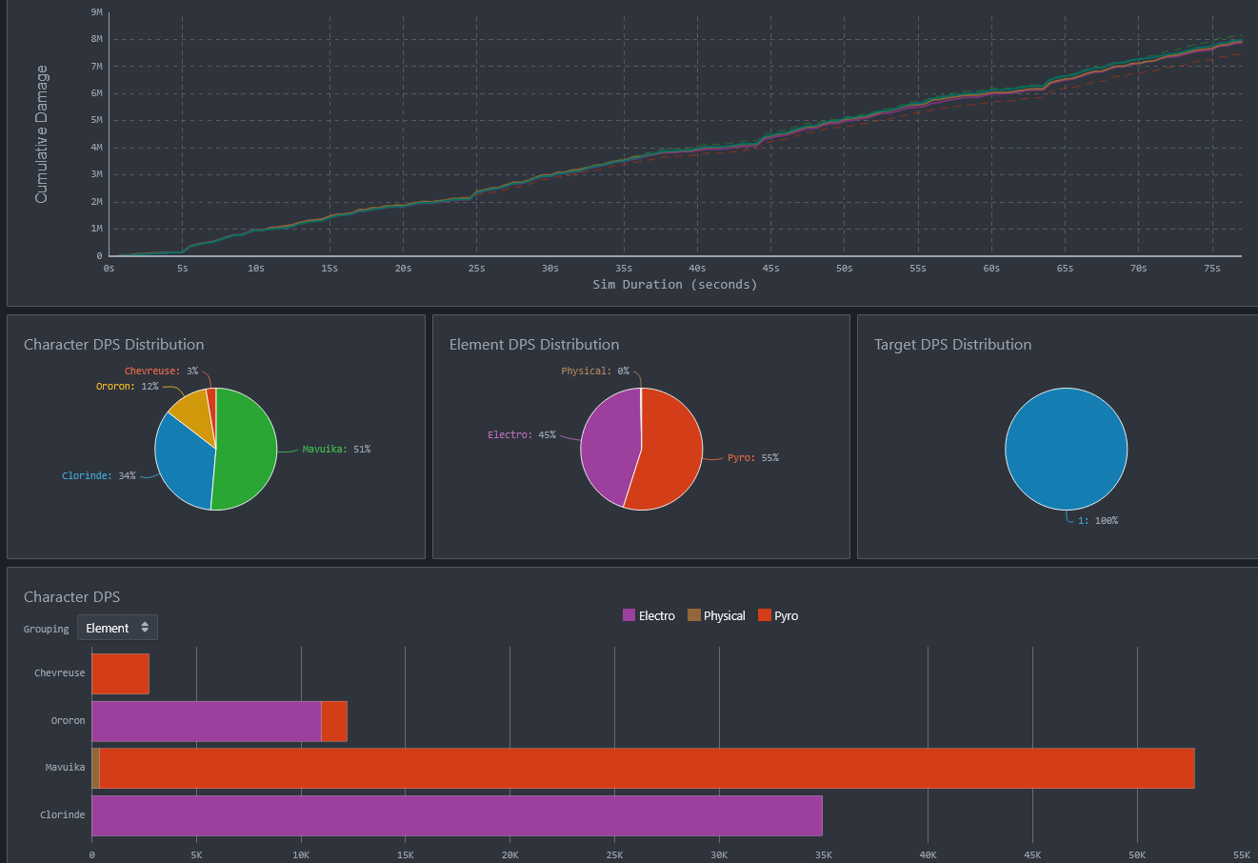Click the 'Ororon' bar chart axis label

(68, 720)
